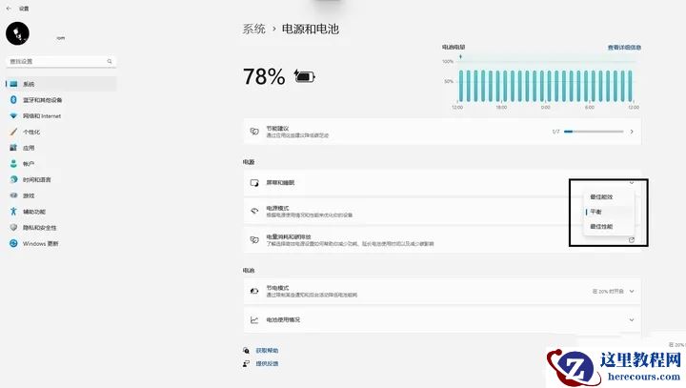Open the user profile avatar
The height and width of the screenshot is (388, 686).
17,33
